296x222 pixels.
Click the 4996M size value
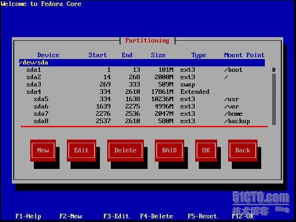click(x=164, y=107)
